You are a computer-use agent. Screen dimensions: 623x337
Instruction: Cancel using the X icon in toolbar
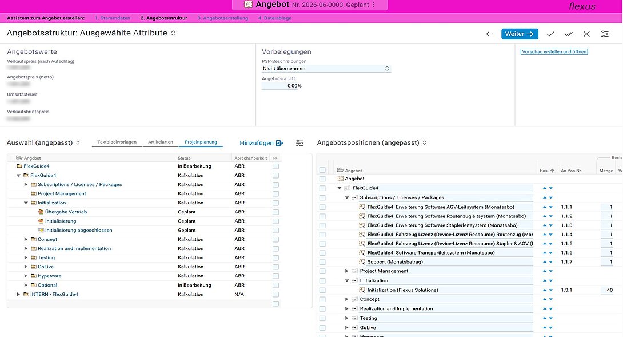coord(586,34)
